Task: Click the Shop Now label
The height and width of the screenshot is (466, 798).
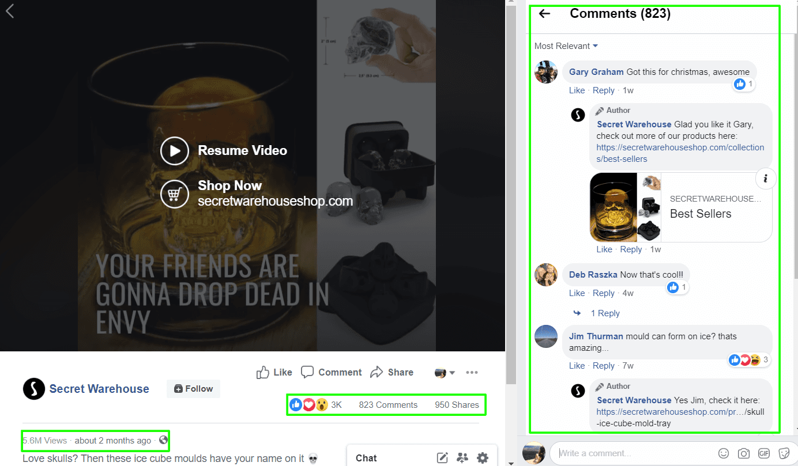Action: (230, 185)
